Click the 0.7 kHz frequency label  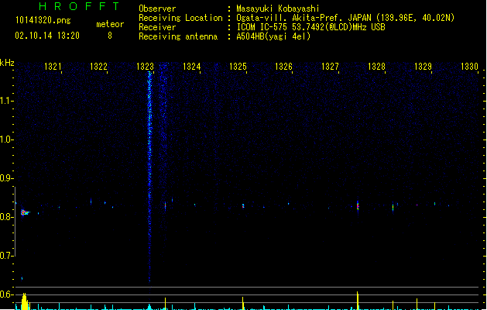6,256
